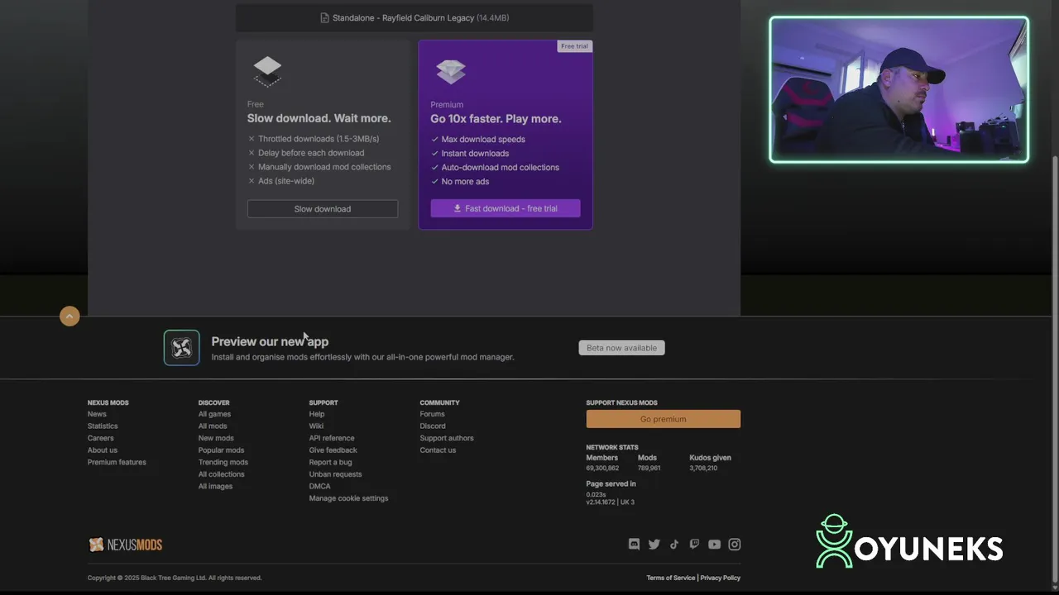Click the Free trial badge on Premium card
This screenshot has width=1059, height=595.
coord(574,46)
